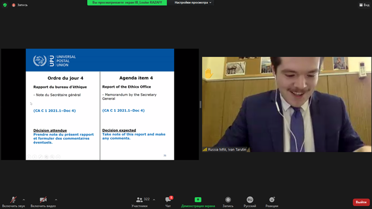Click the see-all-slides icon in slide controls
Image resolution: width=372 pixels, height=209 pixels.
coord(46,157)
